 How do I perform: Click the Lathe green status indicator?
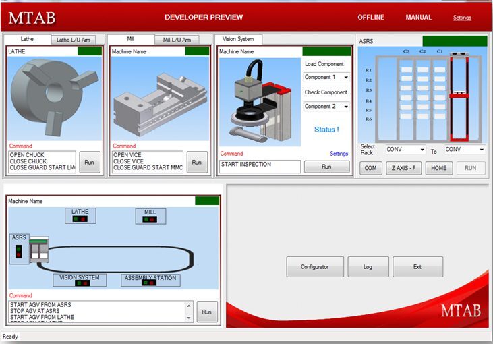point(90,51)
